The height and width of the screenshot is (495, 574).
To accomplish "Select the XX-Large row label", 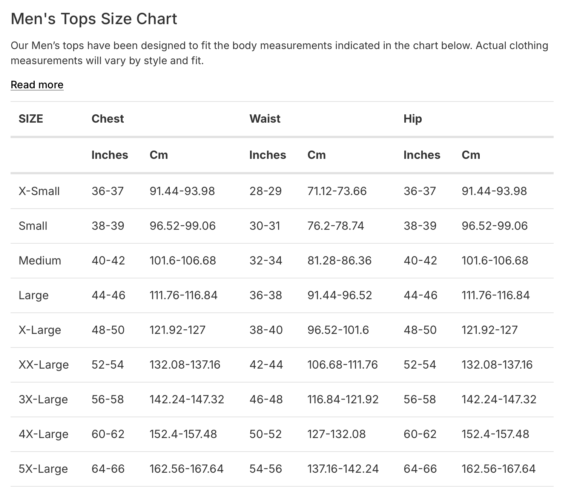I will 44,365.
